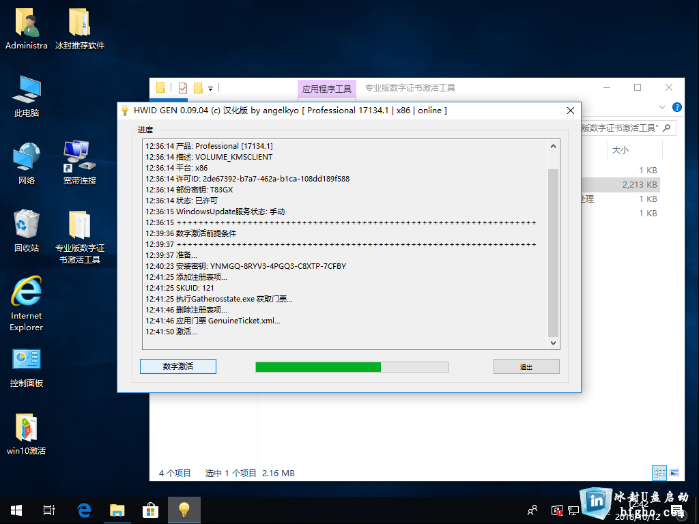Image resolution: width=699 pixels, height=524 pixels.
Task: Select the 宽带连接 shortcut icon
Action: [80, 164]
